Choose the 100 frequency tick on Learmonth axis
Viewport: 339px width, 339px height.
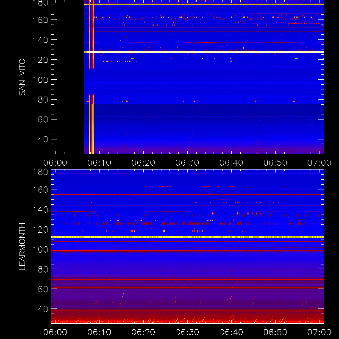coord(40,249)
